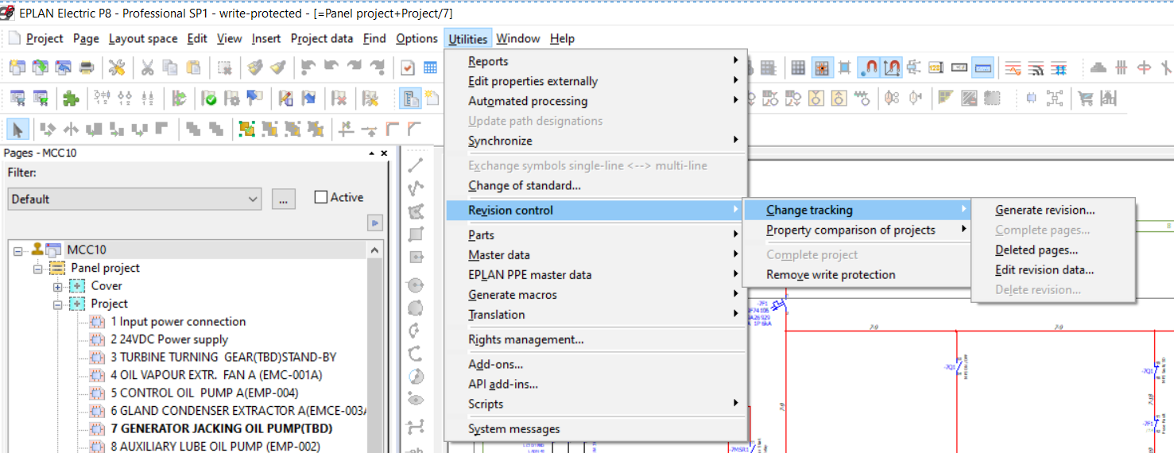Open System messages menu entry
This screenshot has height=453, width=1174.
click(x=596, y=429)
